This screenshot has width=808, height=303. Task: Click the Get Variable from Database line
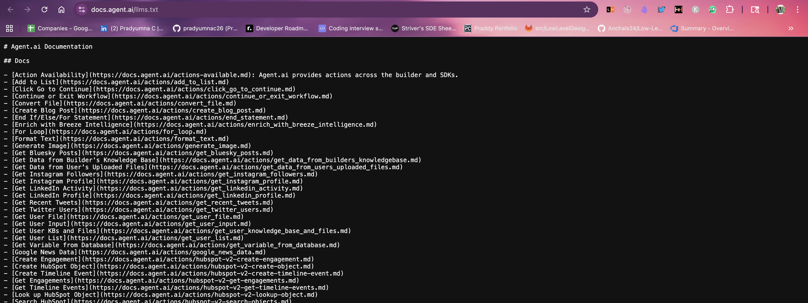172,245
